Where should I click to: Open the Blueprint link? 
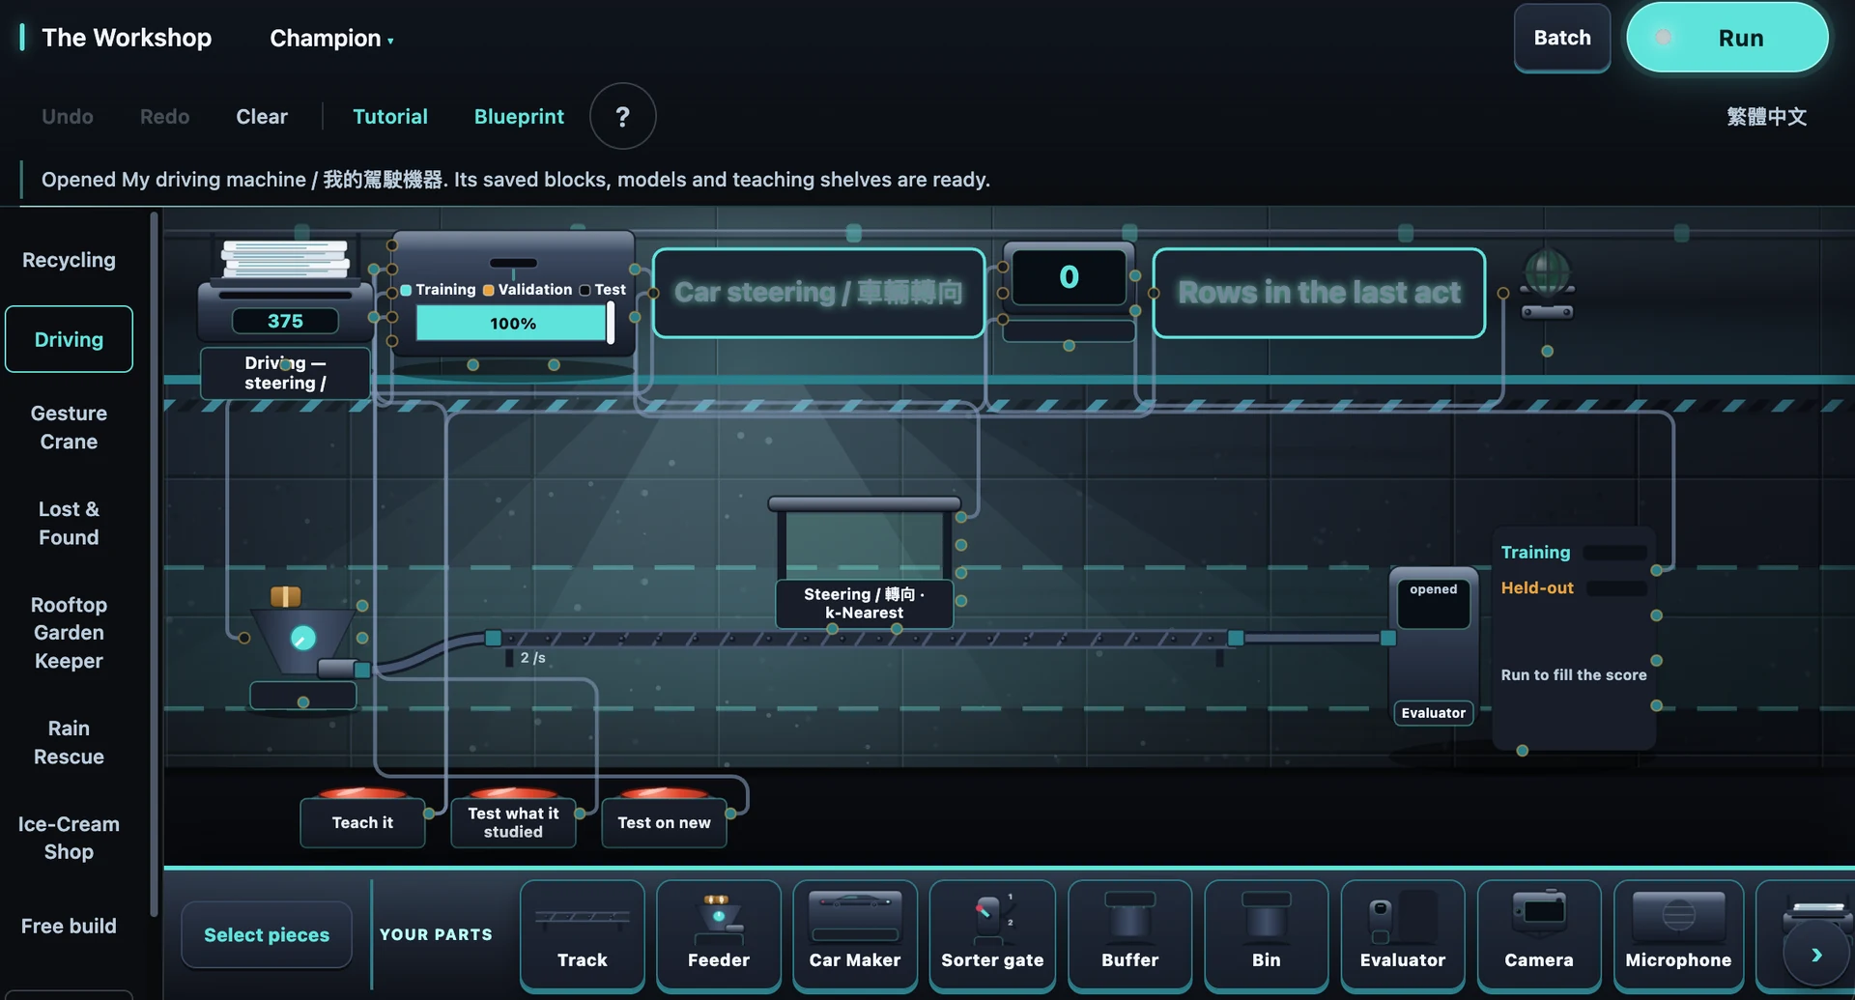tap(519, 117)
